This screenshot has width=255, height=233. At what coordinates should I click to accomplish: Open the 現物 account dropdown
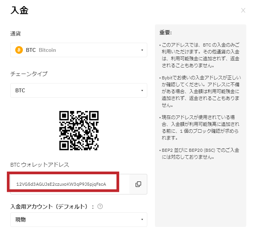pyautogui.click(x=79, y=220)
